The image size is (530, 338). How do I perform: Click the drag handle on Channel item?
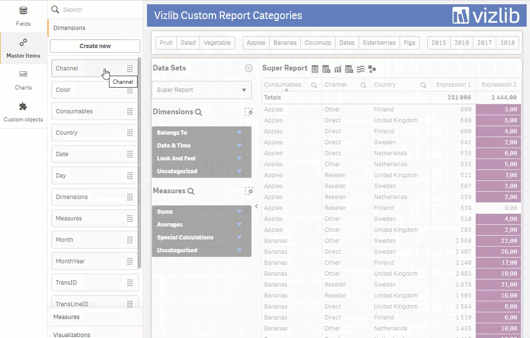coord(130,69)
